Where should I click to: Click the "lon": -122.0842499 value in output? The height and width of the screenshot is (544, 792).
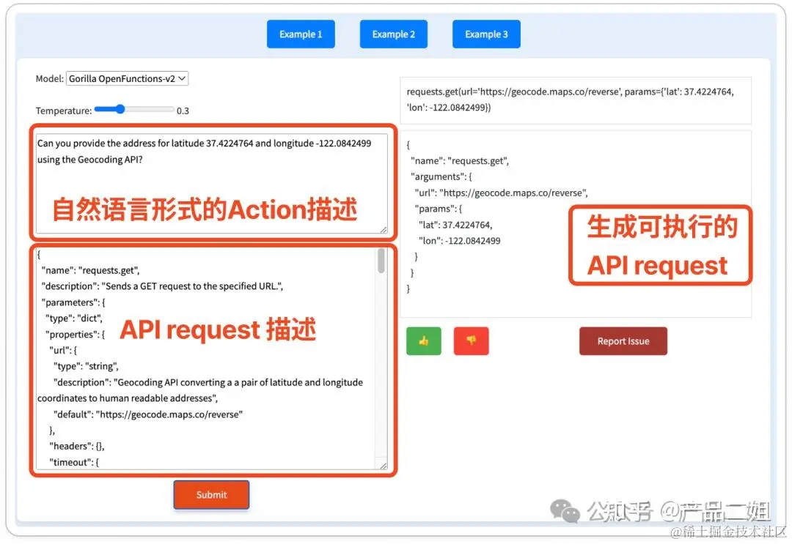pos(459,241)
